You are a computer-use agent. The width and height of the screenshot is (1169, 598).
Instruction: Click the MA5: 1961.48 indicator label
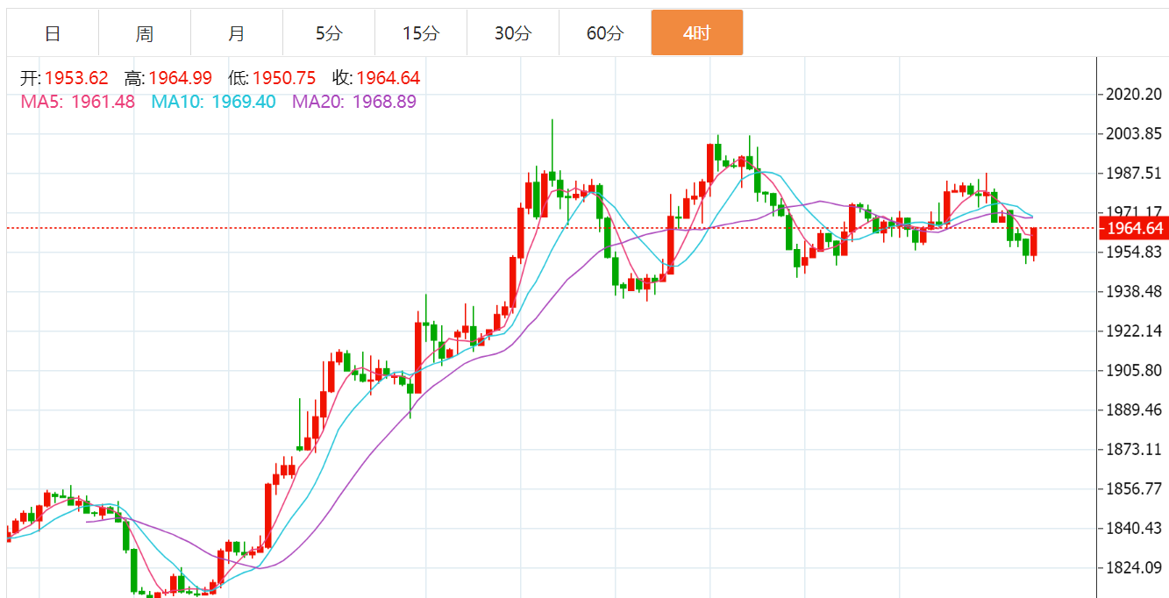pos(78,102)
